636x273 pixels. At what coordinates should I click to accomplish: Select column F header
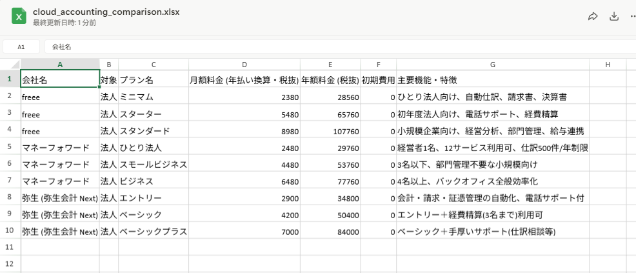coord(379,64)
